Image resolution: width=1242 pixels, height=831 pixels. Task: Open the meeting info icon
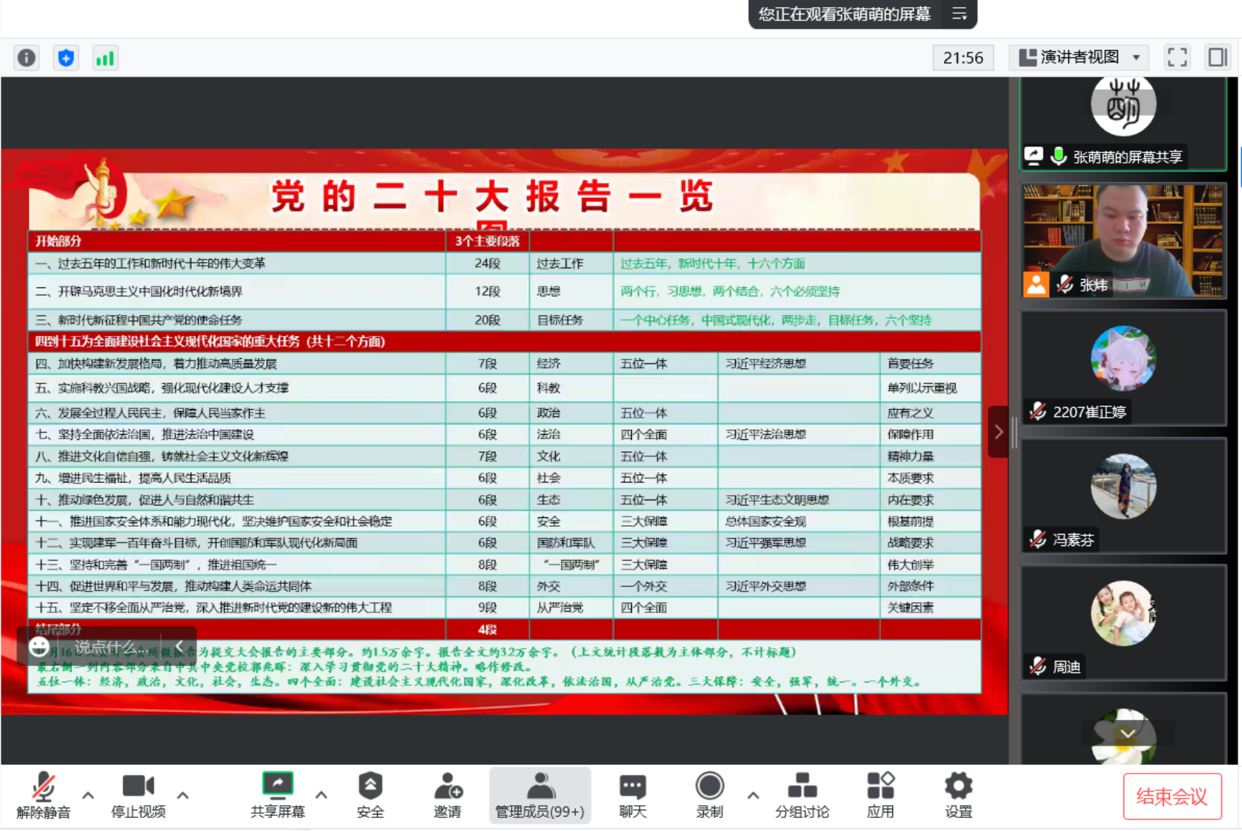click(x=27, y=58)
